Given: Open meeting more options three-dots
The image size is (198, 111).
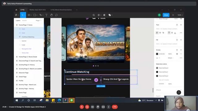Looking at the screenshot, I should [109, 107].
